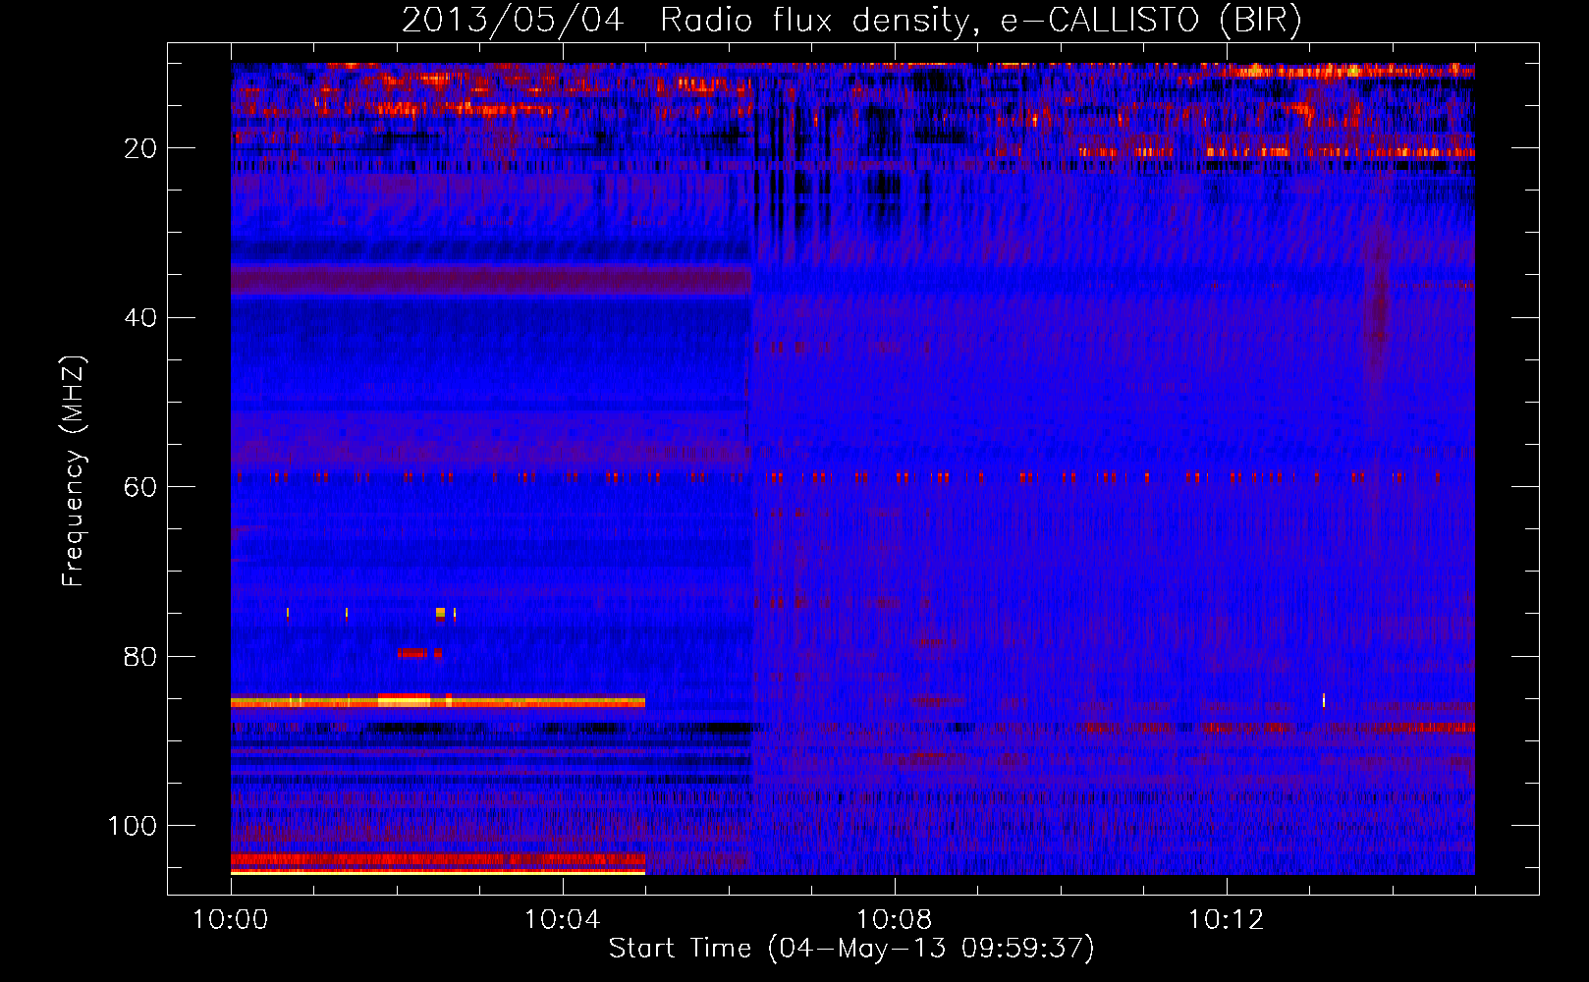The width and height of the screenshot is (1589, 982).
Task: Click the '10:04' time tick label
Action: click(563, 920)
